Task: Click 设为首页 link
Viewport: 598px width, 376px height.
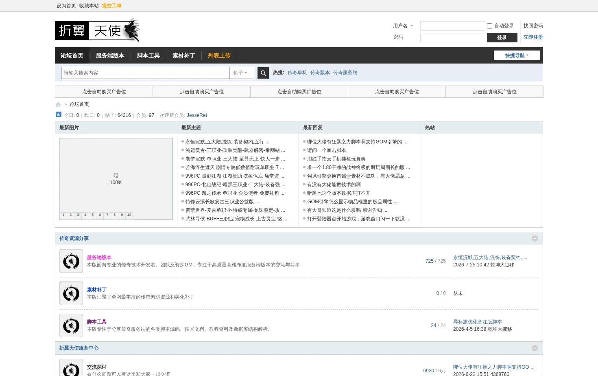Action: pyautogui.click(x=66, y=6)
